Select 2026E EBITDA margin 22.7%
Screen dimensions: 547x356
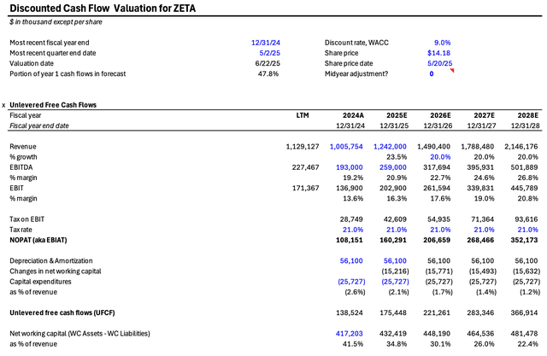440,178
